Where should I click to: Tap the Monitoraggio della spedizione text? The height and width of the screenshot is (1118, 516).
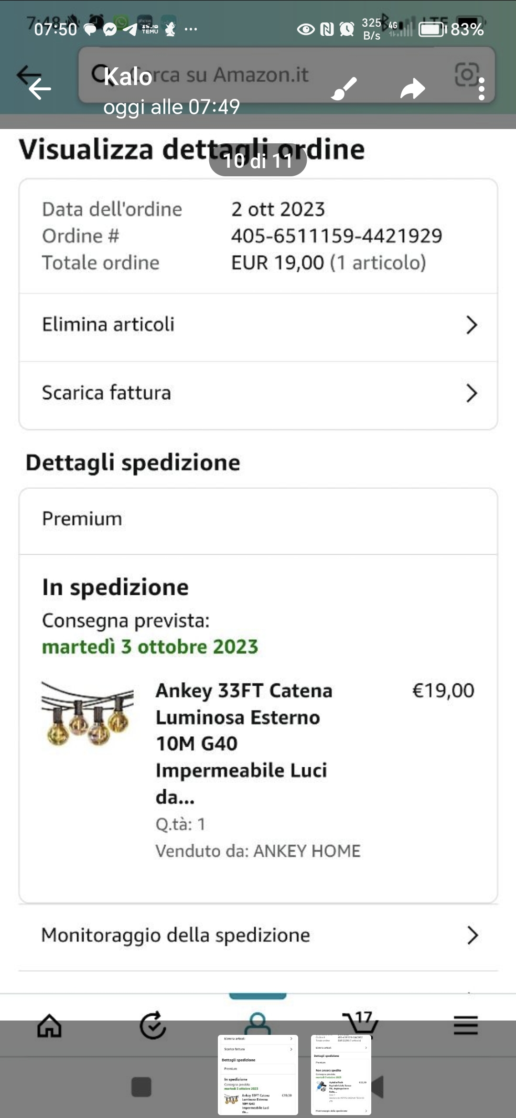(x=176, y=935)
